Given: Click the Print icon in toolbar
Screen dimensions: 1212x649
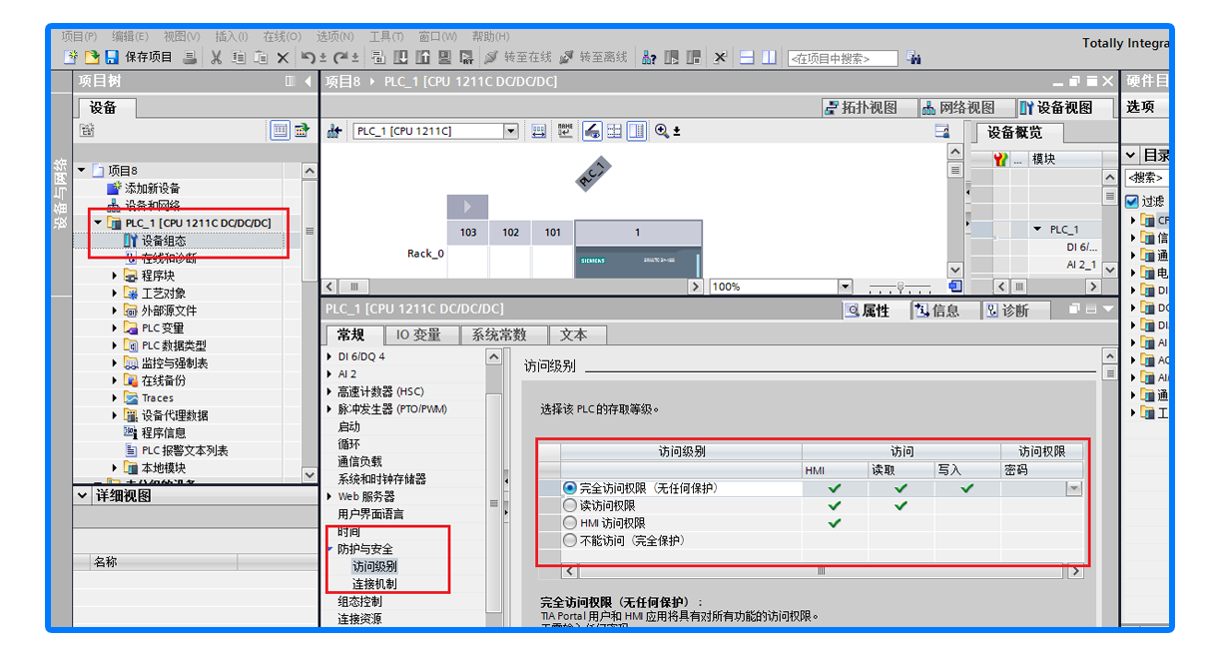Looking at the screenshot, I should point(190,57).
